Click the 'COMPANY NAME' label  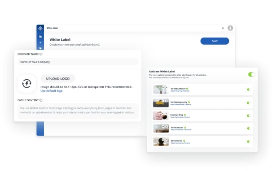pyautogui.click(x=28, y=54)
